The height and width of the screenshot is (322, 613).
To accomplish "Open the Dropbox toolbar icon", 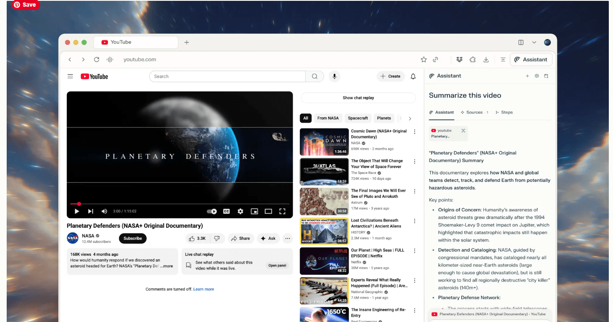I will tap(459, 60).
